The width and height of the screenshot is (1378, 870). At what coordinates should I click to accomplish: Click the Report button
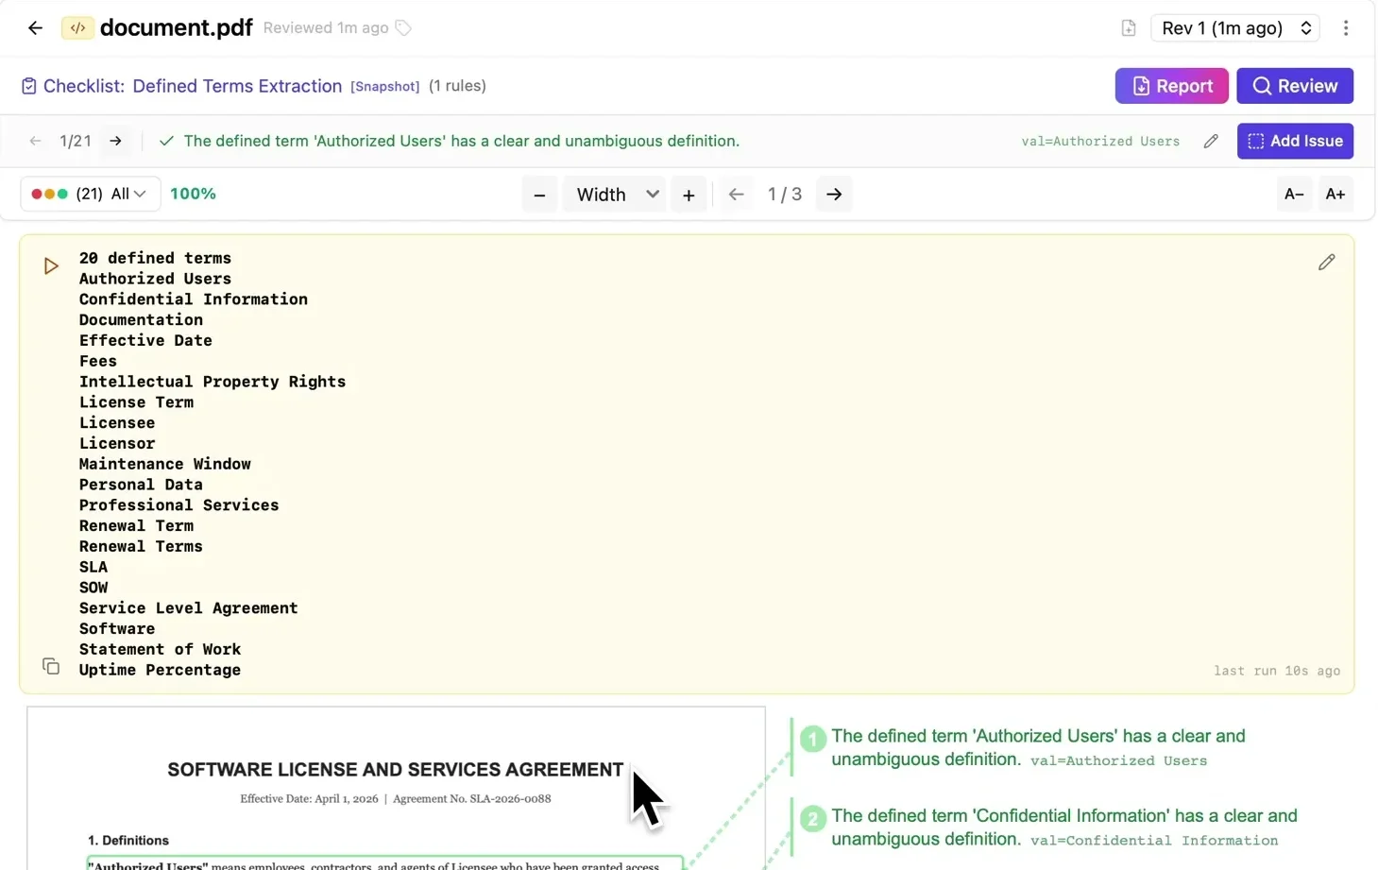pos(1171,85)
